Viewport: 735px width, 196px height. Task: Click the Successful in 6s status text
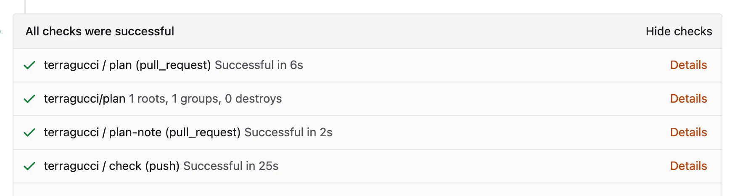259,65
